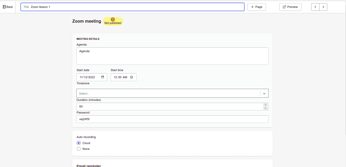Open the Start date calendar picker icon
Screen dimensions: 346x167
(103, 77)
